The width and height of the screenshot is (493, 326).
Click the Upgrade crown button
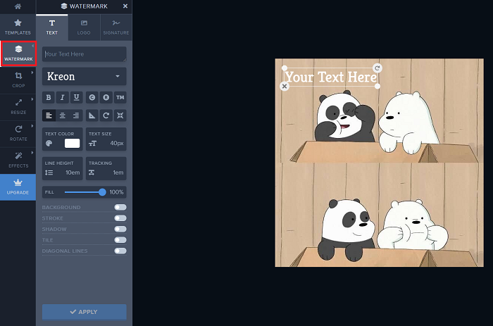point(18,187)
